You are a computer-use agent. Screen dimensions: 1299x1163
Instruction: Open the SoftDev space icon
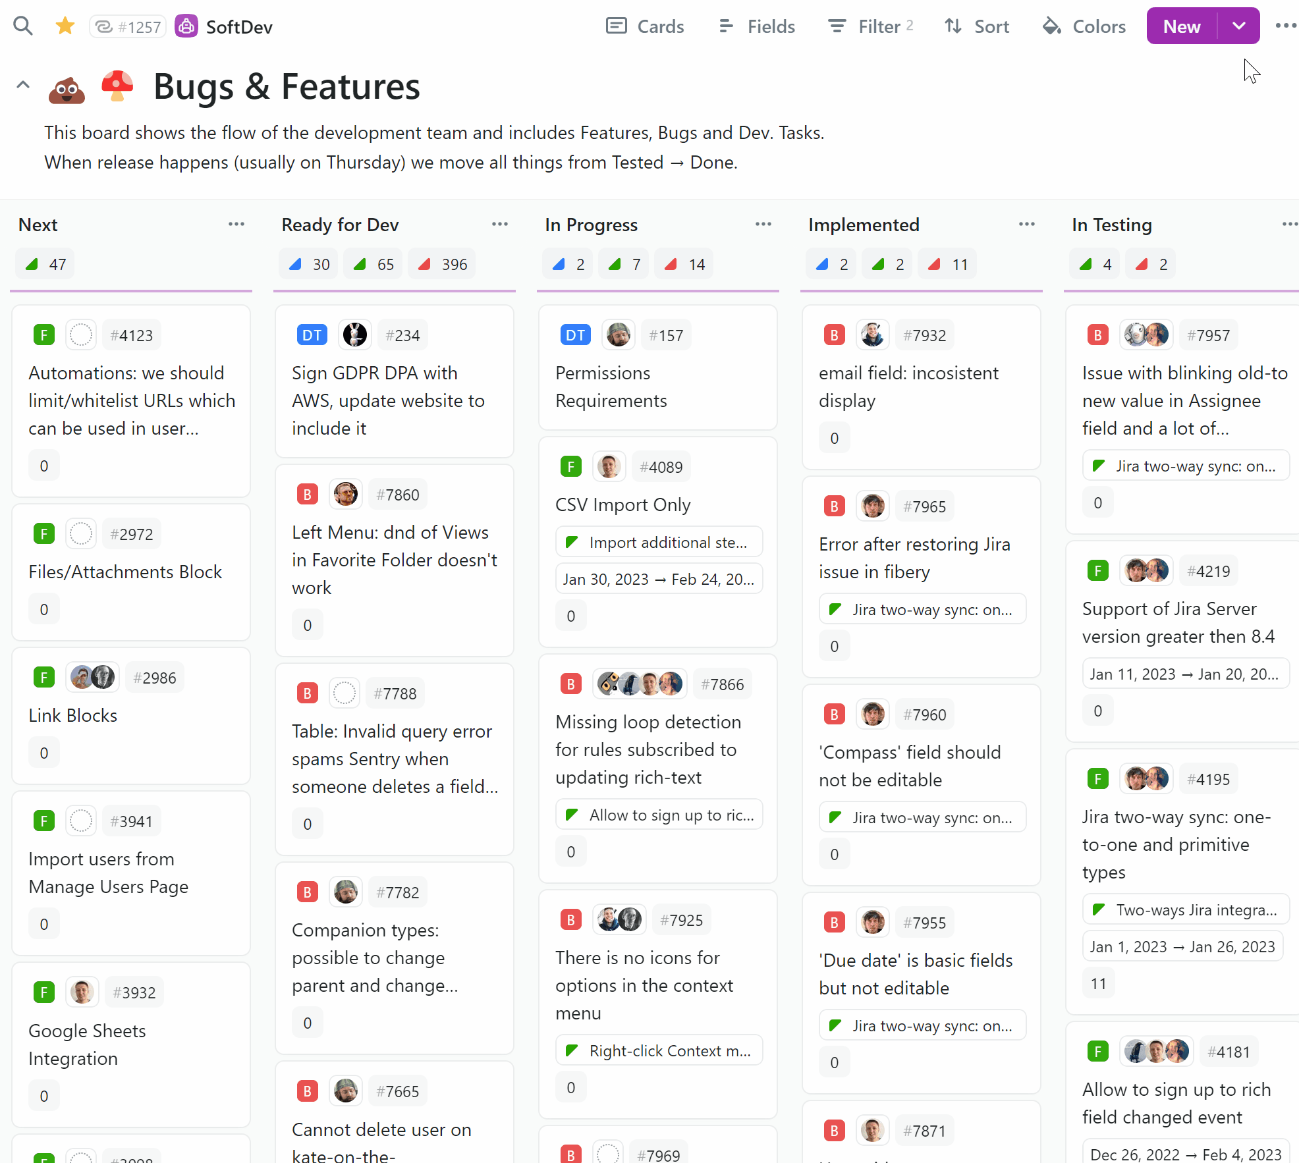point(186,26)
